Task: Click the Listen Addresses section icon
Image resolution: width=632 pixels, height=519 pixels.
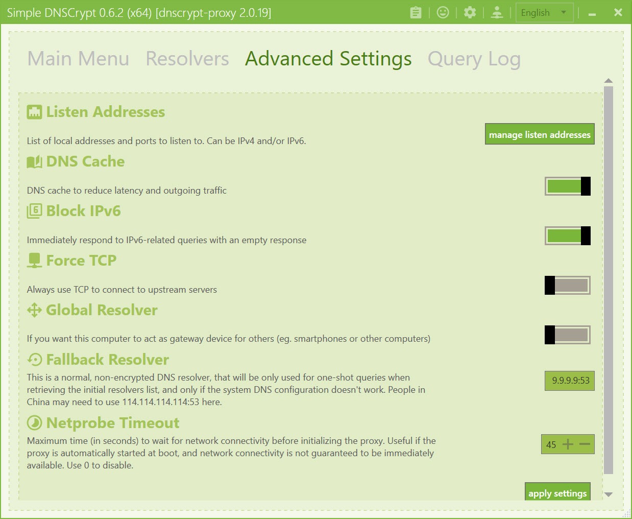Action: pyautogui.click(x=34, y=112)
